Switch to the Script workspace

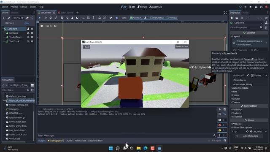pyautogui.click(x=142, y=7)
